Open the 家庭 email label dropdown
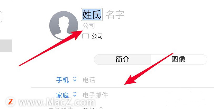 pos(62,95)
